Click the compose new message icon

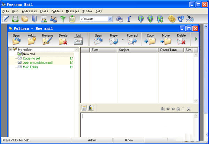coord(6,19)
